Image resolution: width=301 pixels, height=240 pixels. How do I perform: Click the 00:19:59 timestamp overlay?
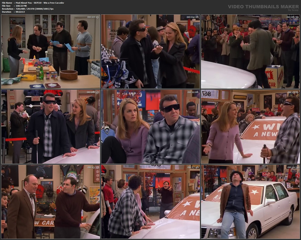(293, 167)
